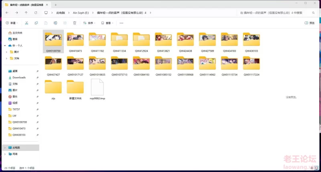Select the zip folder
Screen dimensions: 321x172
[x=53, y=89]
